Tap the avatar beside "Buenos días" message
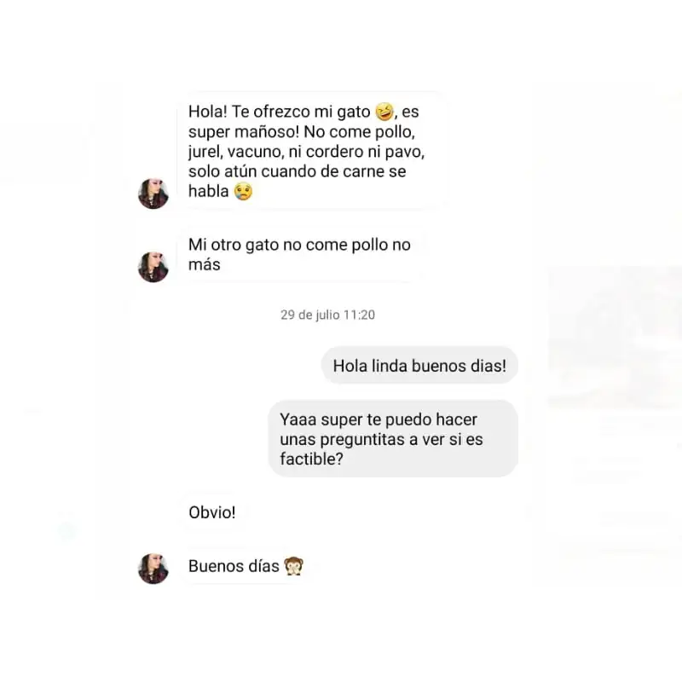 tap(153, 569)
